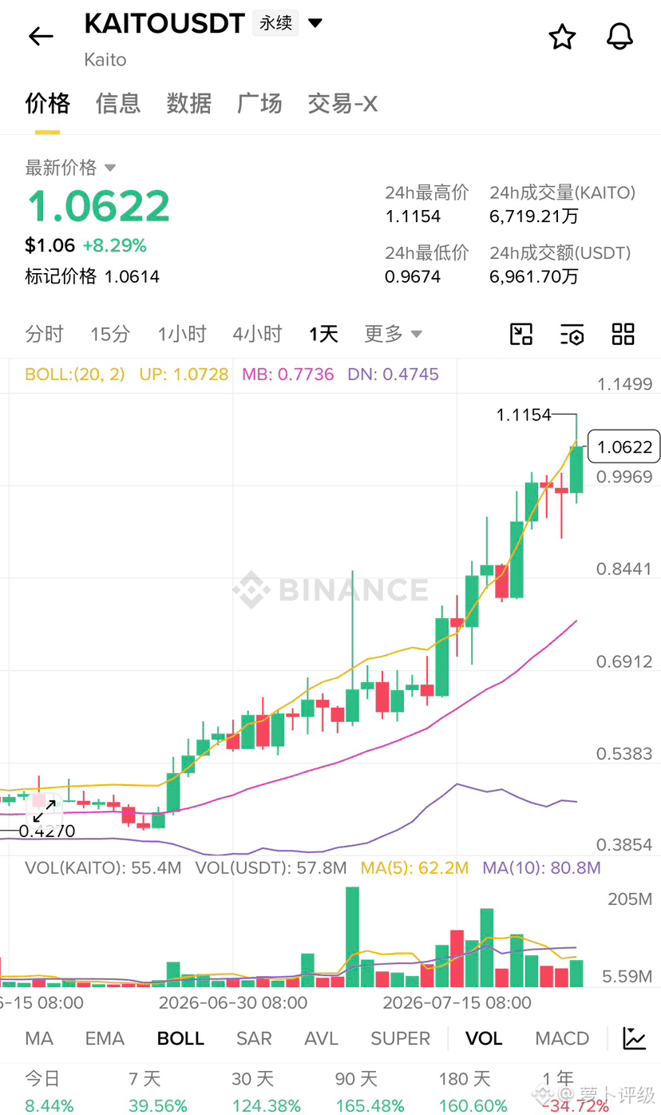
Task: Tap 24h成交额(USDT) value 6,961.70万
Action: point(534,276)
